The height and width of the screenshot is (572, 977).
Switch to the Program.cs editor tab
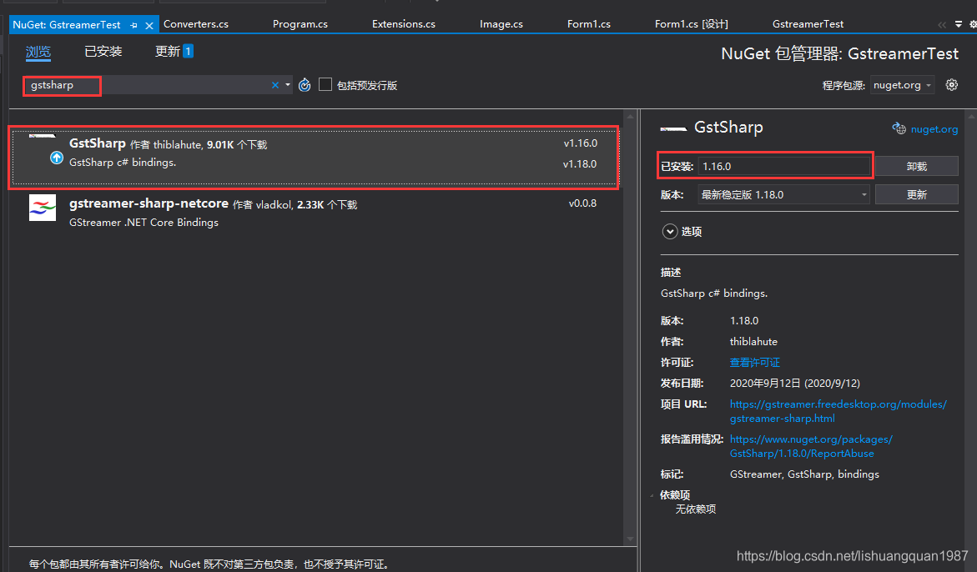pos(300,24)
